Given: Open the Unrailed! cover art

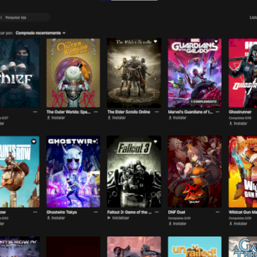Looking at the screenshot, I should pyautogui.click(x=195, y=247).
